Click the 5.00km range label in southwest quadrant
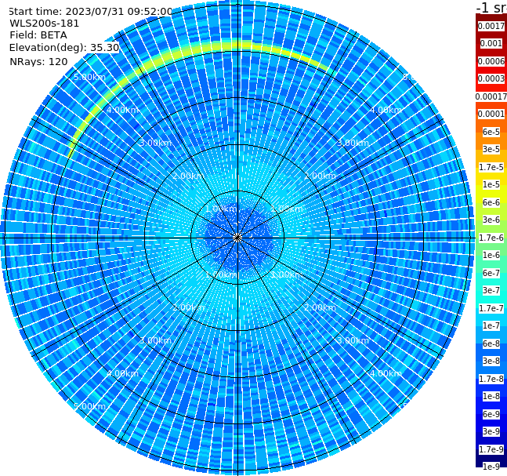The image size is (507, 476). click(x=89, y=406)
